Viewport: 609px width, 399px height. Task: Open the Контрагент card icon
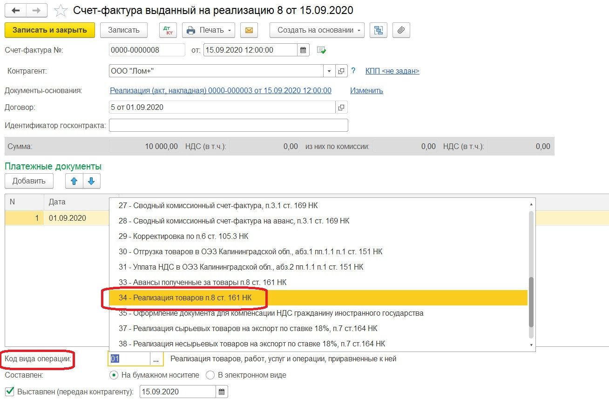point(341,71)
